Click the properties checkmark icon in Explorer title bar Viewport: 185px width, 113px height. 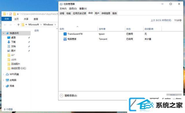tap(10, 14)
